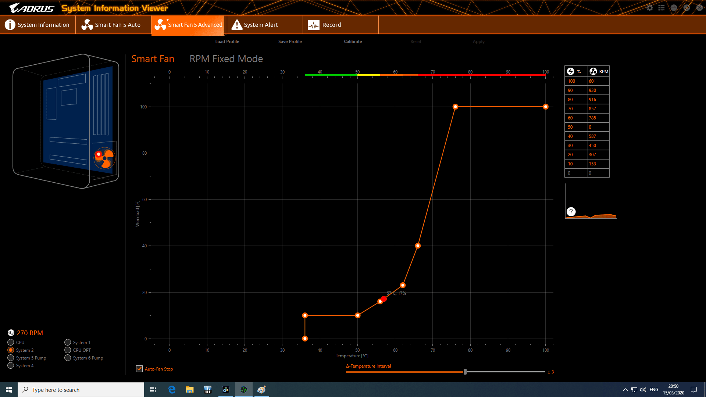Image resolution: width=706 pixels, height=397 pixels.
Task: Click the ENG language indicator
Action: [654, 390]
